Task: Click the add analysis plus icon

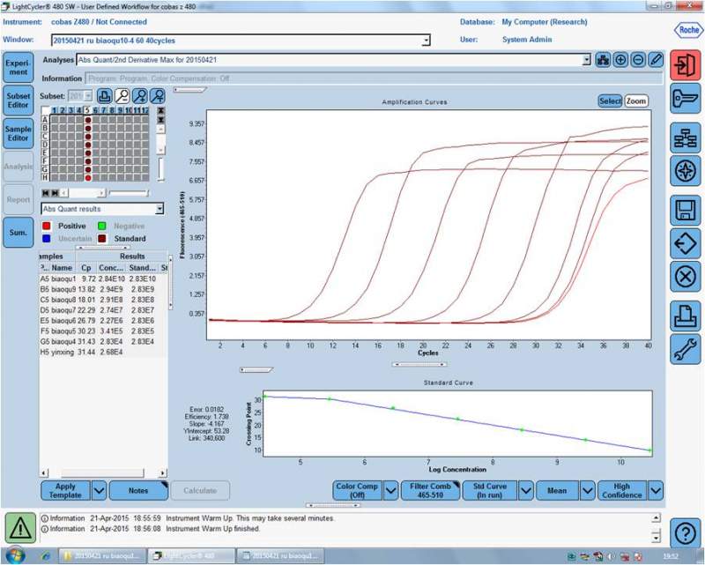Action: pos(620,60)
